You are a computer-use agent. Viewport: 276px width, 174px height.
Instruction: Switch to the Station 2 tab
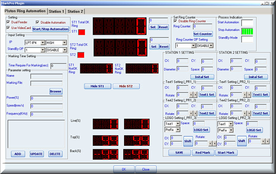click(x=75, y=12)
